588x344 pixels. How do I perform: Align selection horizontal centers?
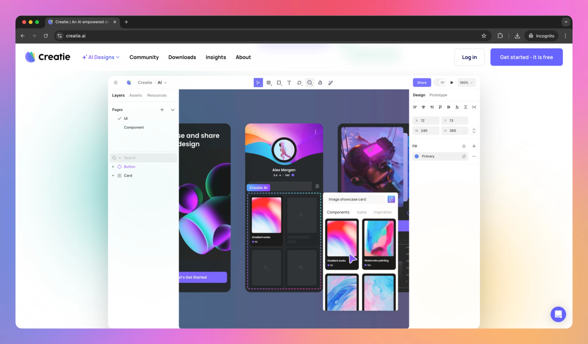point(423,107)
